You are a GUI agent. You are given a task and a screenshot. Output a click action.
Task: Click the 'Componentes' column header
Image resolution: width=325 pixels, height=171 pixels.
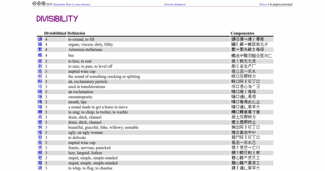pyautogui.click(x=242, y=33)
